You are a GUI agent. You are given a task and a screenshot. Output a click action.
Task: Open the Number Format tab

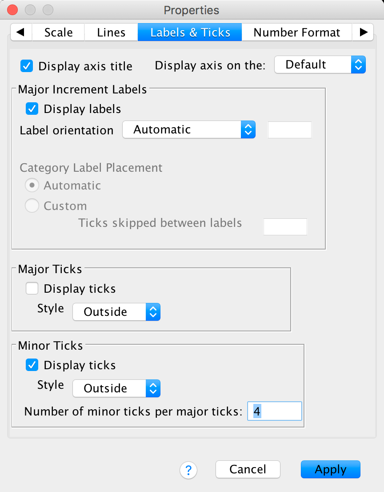coord(296,32)
